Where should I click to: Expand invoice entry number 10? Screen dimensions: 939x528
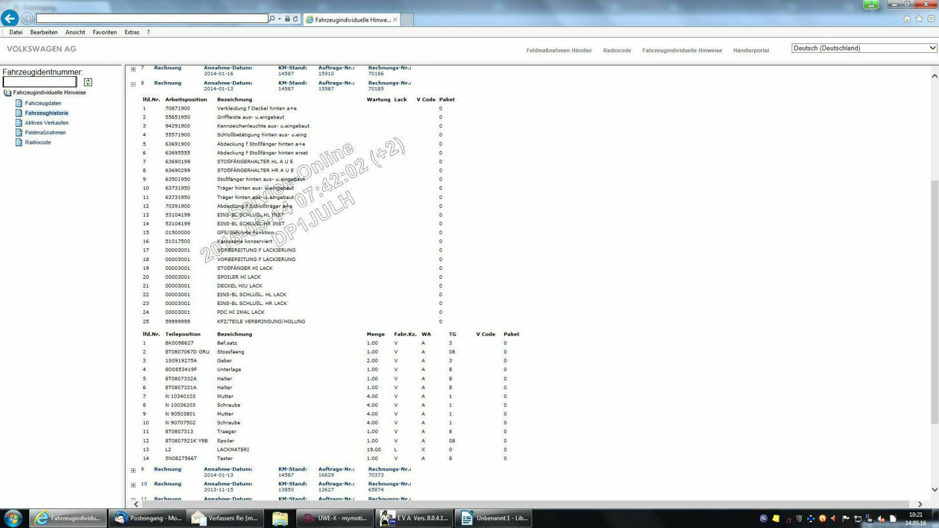click(133, 485)
